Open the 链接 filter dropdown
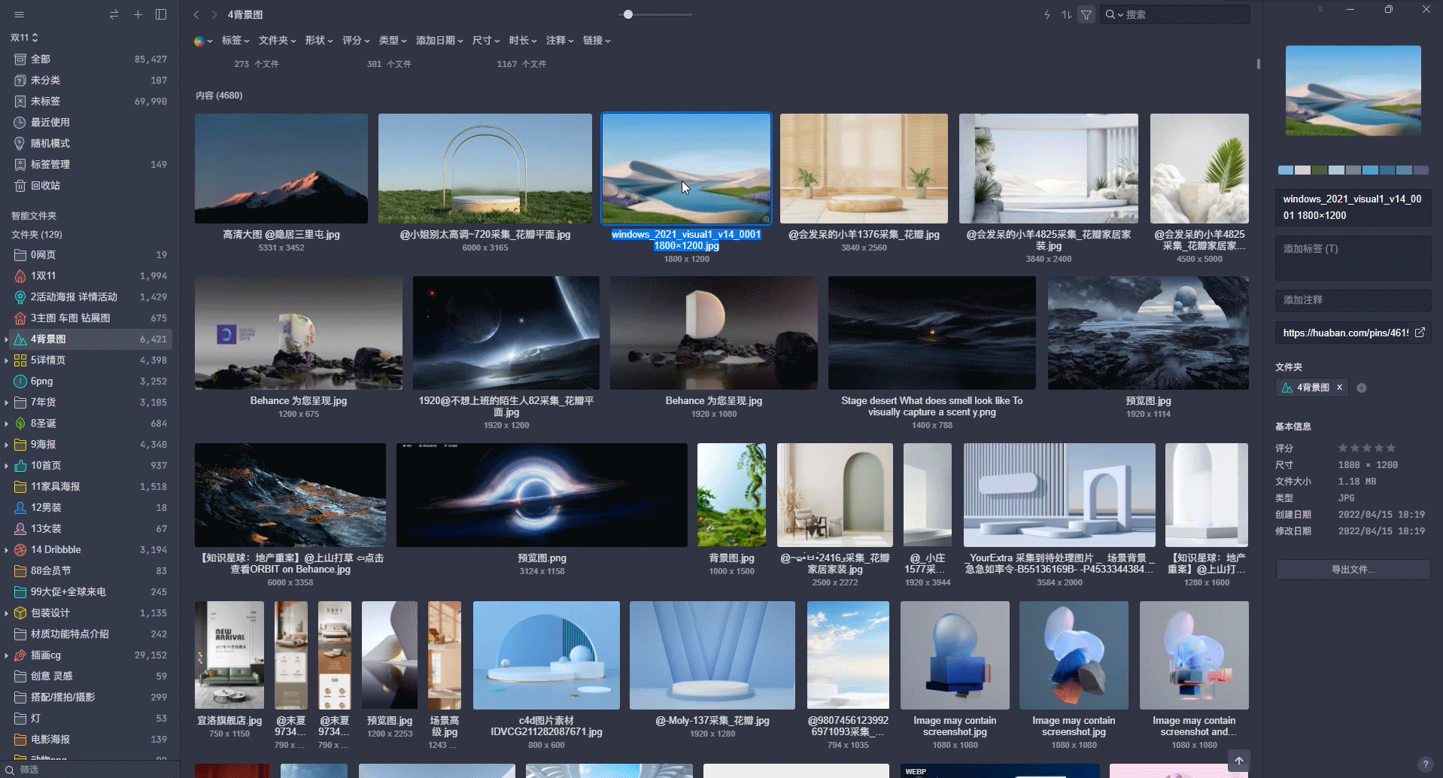This screenshot has width=1443, height=778. 597,41
